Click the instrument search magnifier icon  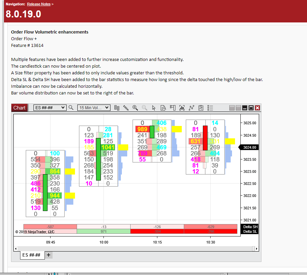click(71, 108)
